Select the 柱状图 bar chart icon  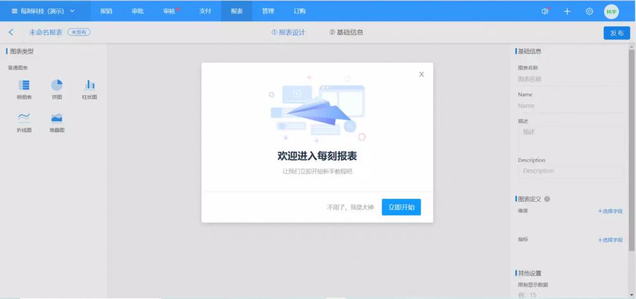(x=90, y=85)
